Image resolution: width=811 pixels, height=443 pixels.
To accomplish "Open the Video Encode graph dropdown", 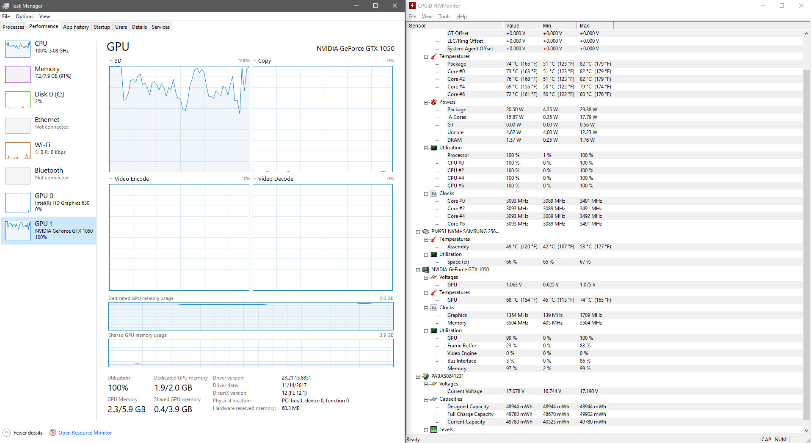I will 111,179.
